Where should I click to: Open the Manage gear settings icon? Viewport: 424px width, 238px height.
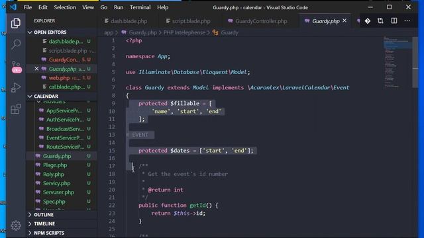click(16, 225)
